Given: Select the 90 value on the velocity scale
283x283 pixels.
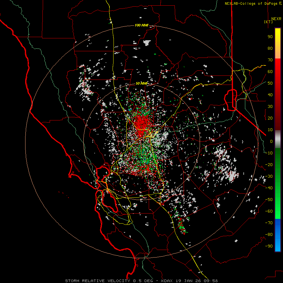Looking at the screenshot, I should pyautogui.click(x=270, y=37).
